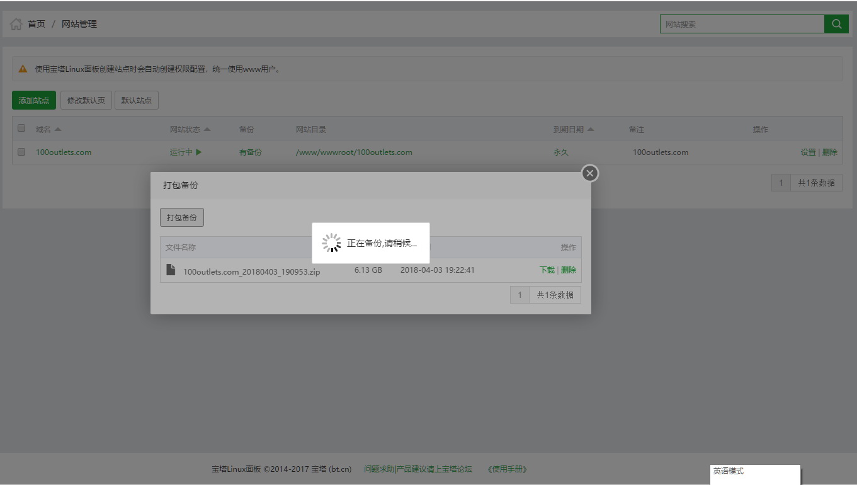
Task: Sort by the 网站状态 column arrow
Action: 207,128
